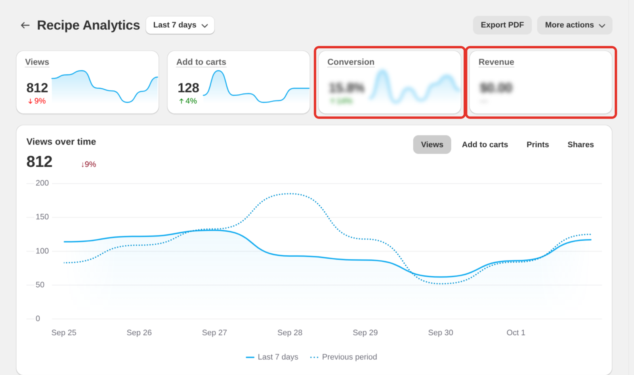The image size is (634, 375).
Task: Click the Views over time heading
Action: click(61, 142)
